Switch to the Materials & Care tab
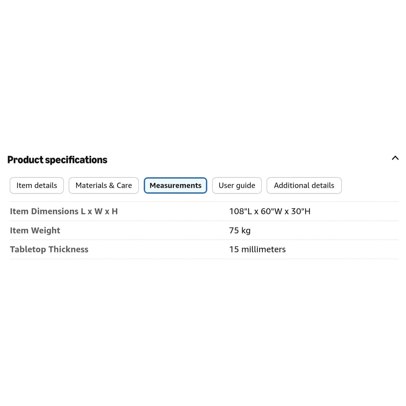Screen dimensions: 406x406 point(103,186)
